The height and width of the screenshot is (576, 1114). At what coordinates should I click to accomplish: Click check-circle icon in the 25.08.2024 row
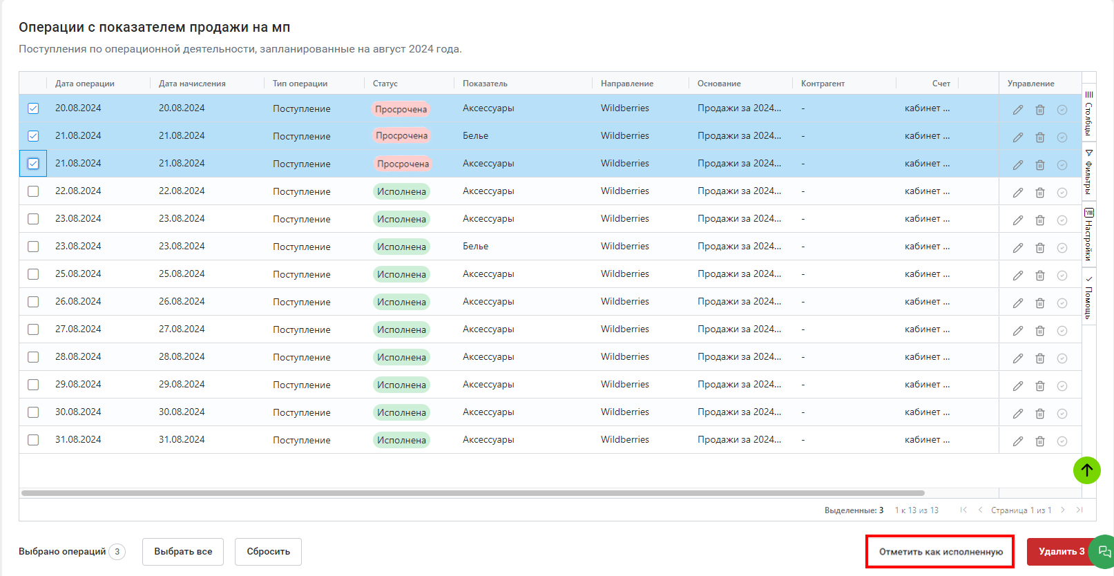[x=1062, y=276]
